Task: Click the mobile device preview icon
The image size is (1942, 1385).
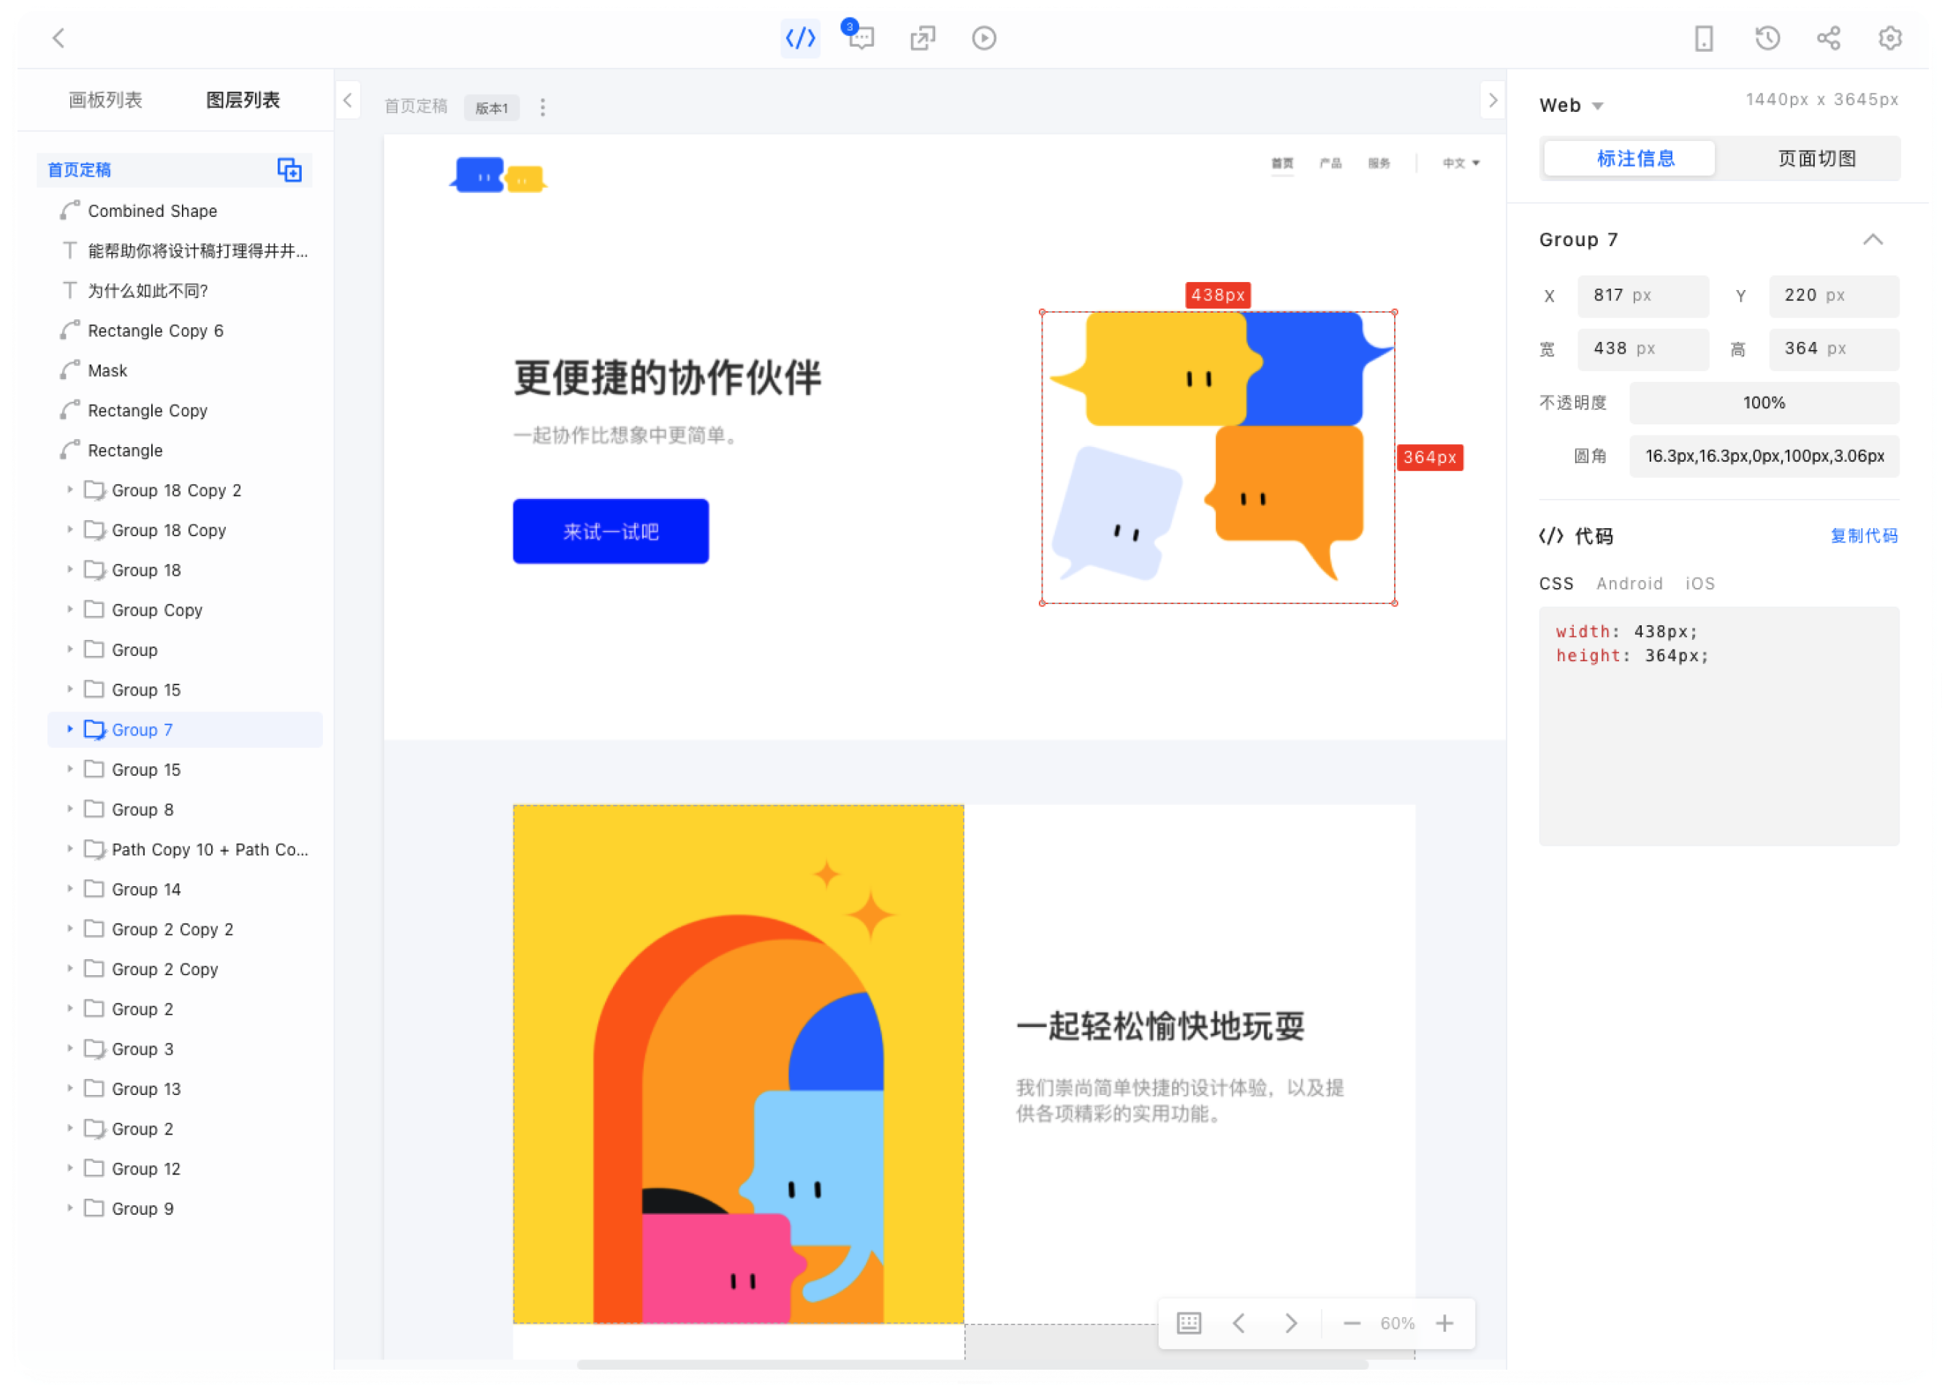Action: click(1703, 39)
